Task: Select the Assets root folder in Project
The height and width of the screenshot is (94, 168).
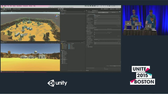Action: point(63,50)
